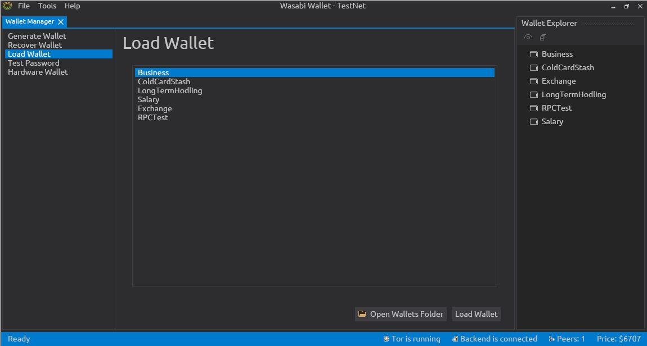Click the Wasabi Wallet shield logo

point(7,6)
